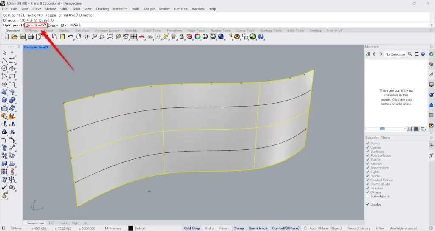The width and height of the screenshot is (435, 231).
Task: Click the back arrow in Materials panel
Action: pos(375,54)
